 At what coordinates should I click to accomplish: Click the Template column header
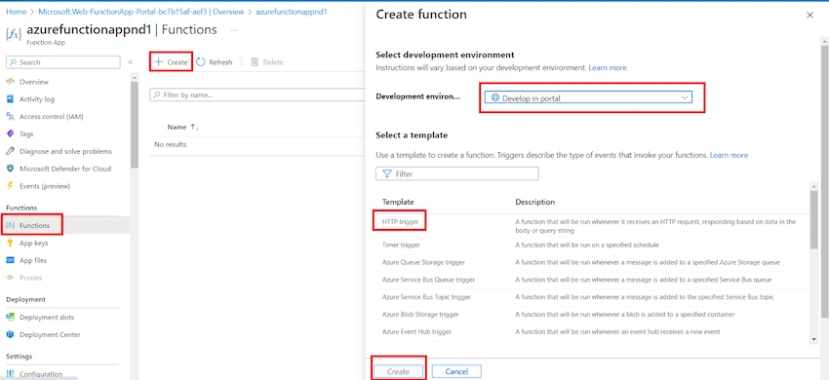[398, 202]
